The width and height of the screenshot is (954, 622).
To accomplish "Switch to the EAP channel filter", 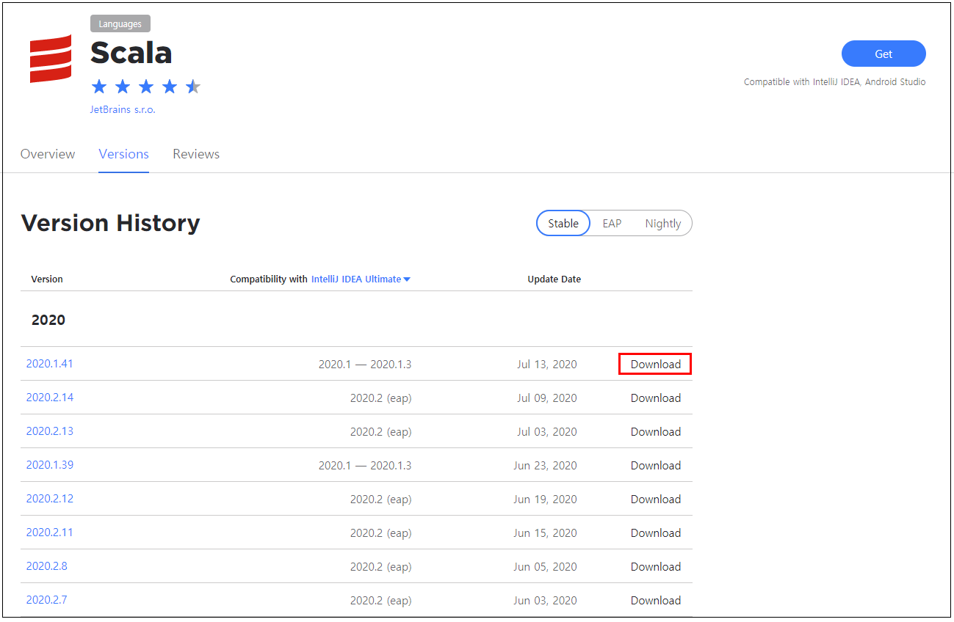I will [612, 224].
